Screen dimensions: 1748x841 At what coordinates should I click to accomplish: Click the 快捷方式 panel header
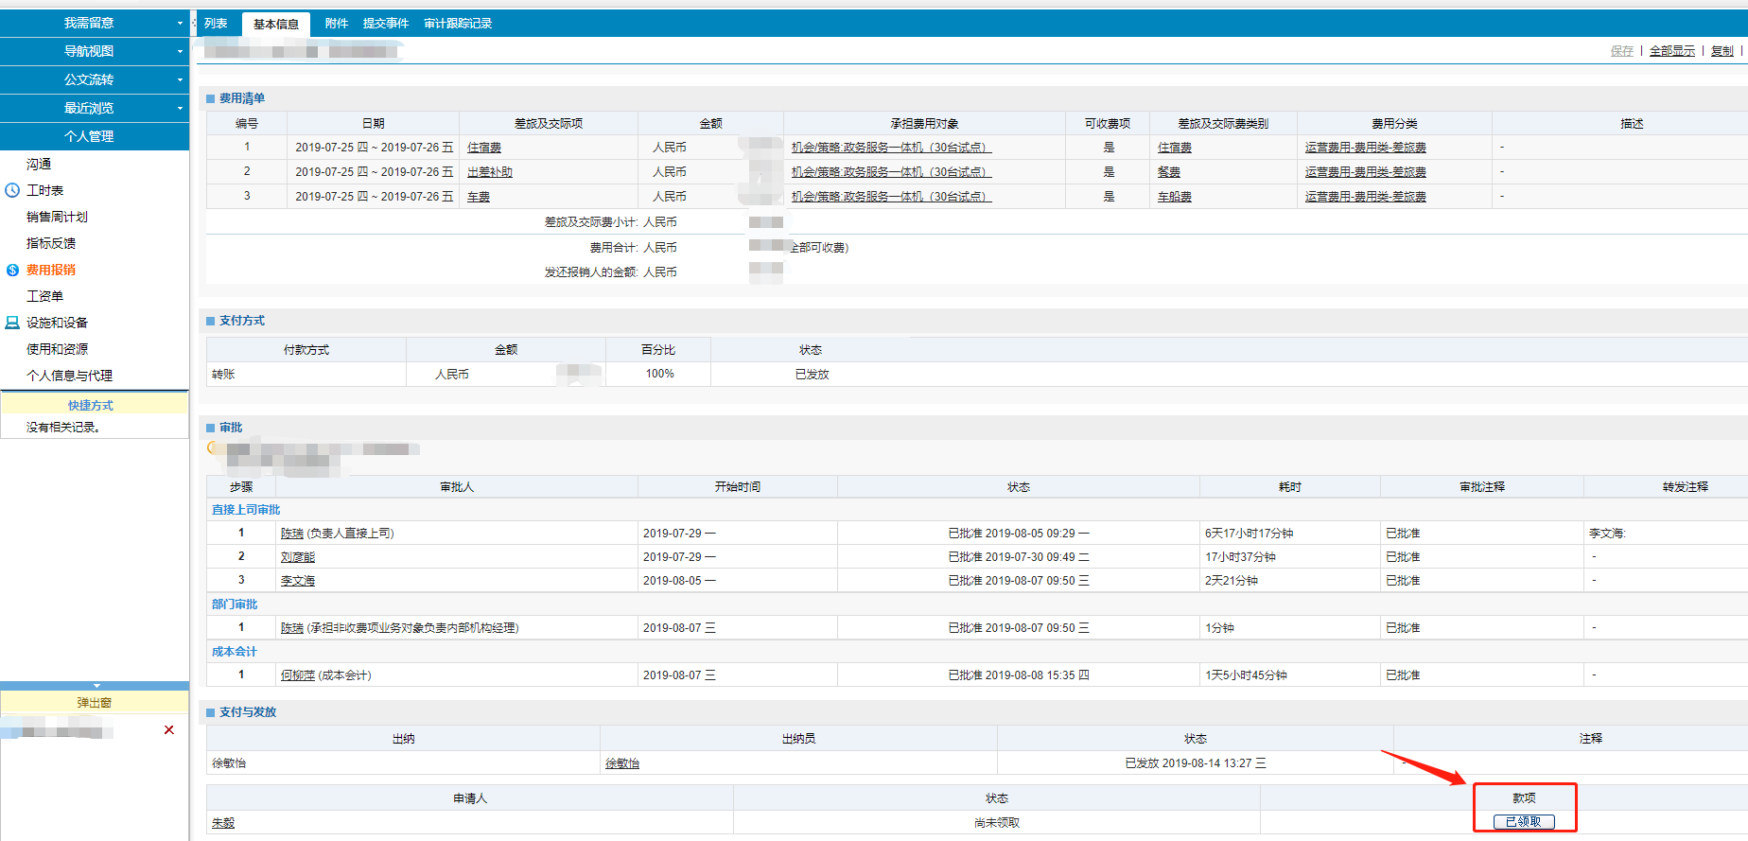point(95,405)
